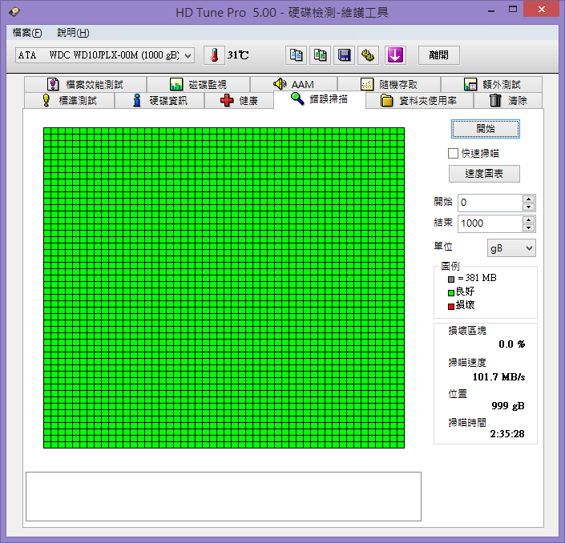565x543 pixels.
Task: Open options tools icon
Action: point(368,55)
